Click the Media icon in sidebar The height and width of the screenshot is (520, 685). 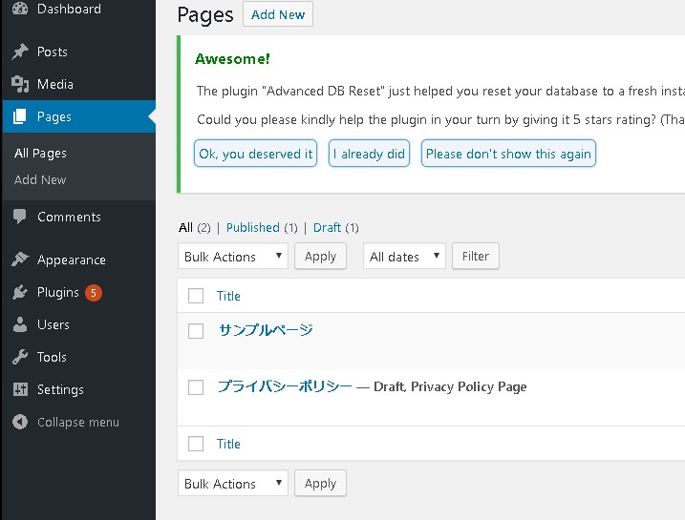point(20,84)
